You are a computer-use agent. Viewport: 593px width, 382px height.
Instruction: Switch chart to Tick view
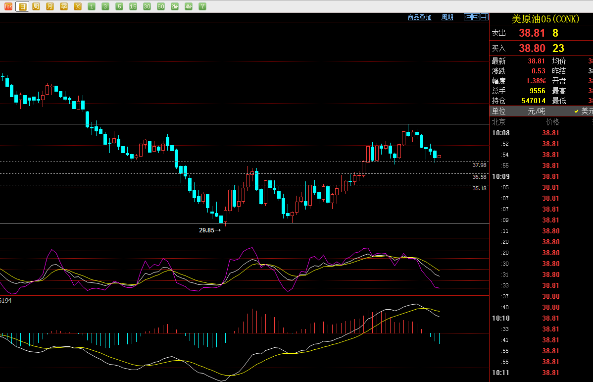tap(8, 6)
